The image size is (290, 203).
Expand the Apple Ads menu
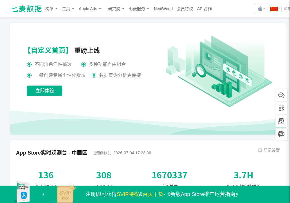[x=90, y=9]
